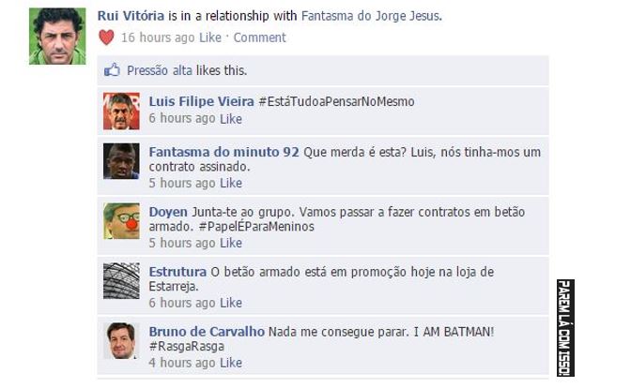Image resolution: width=631 pixels, height=388 pixels.
Task: Open the Fantasma do Jorge Jesus link
Action: 372,16
